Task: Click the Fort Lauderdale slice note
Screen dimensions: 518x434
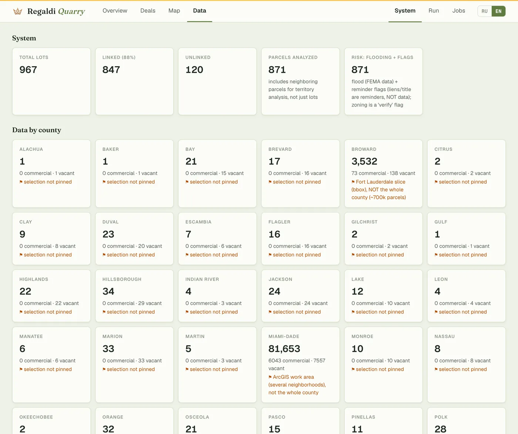Action: 379,190
